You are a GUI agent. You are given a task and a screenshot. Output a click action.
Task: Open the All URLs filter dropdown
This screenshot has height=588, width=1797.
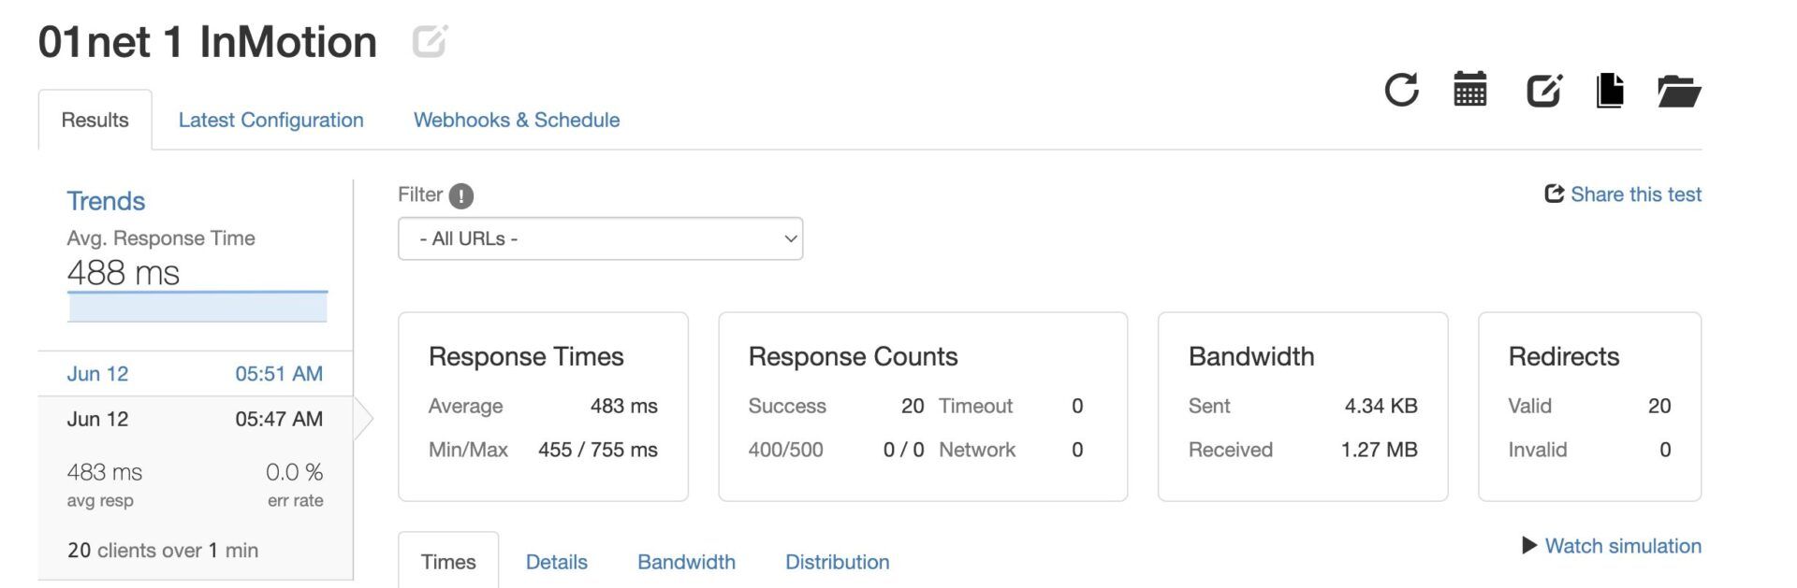[600, 238]
